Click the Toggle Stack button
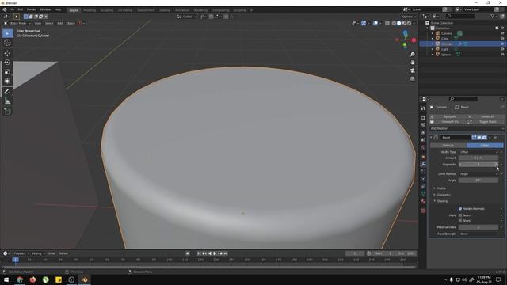This screenshot has width=507, height=285. 488,121
